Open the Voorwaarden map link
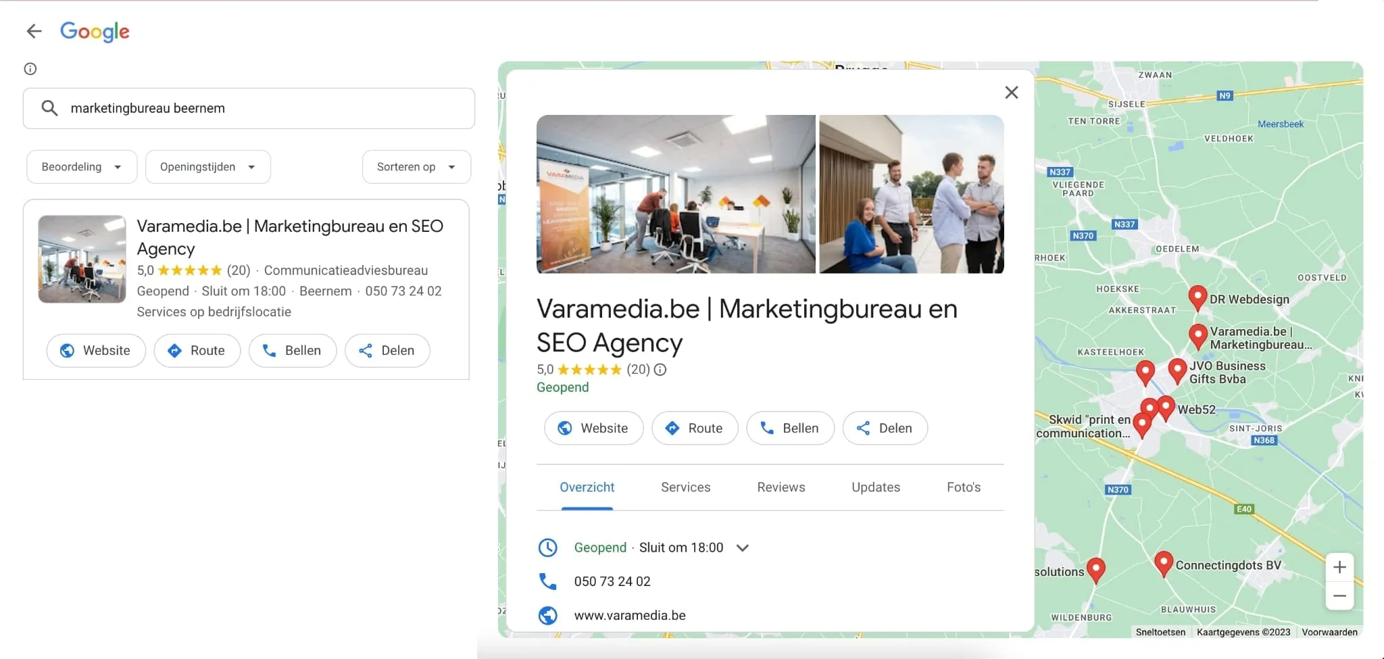Viewport: 1384px width, 659px height. click(x=1329, y=633)
